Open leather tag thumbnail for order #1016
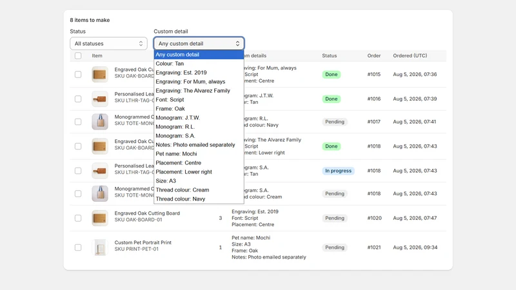516x290 pixels. (x=100, y=99)
